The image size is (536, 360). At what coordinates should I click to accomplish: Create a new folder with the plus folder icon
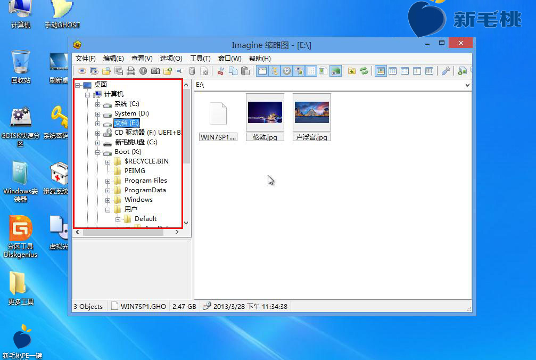[168, 71]
